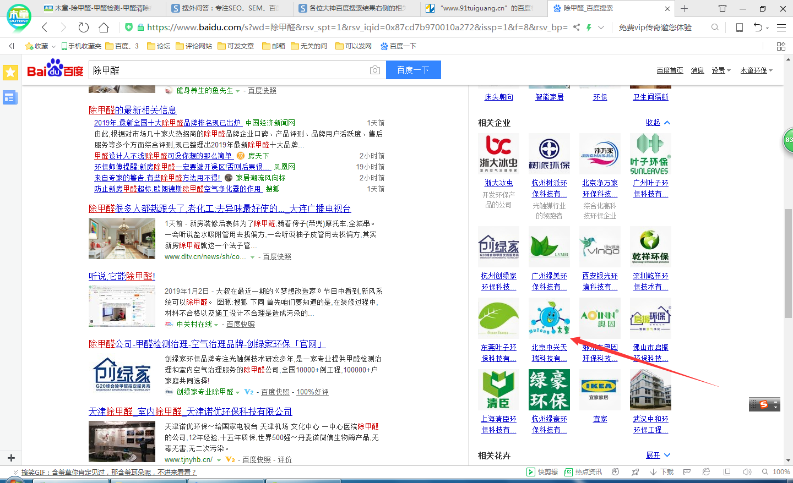
Task: Open the 手机收藏夹 bookmark
Action: [x=81, y=46]
